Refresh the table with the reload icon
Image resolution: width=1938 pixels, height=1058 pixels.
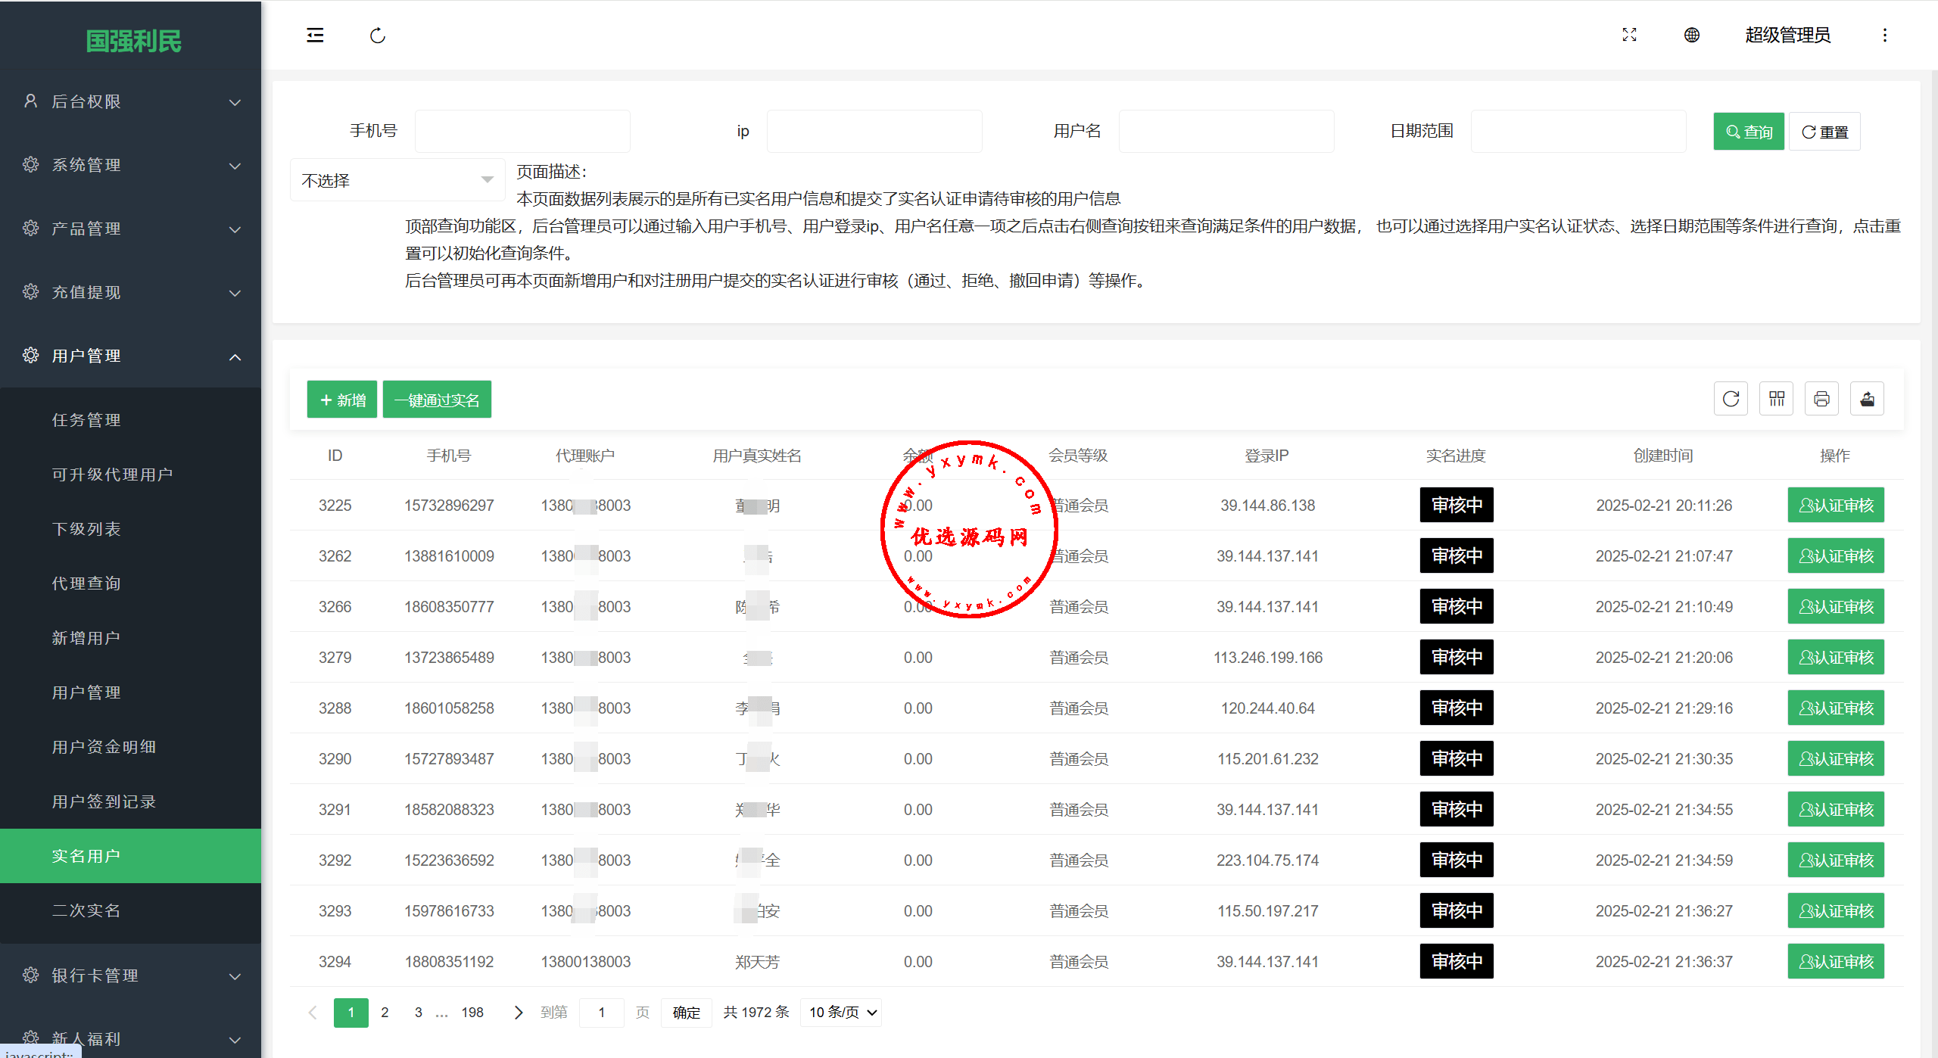[1731, 399]
